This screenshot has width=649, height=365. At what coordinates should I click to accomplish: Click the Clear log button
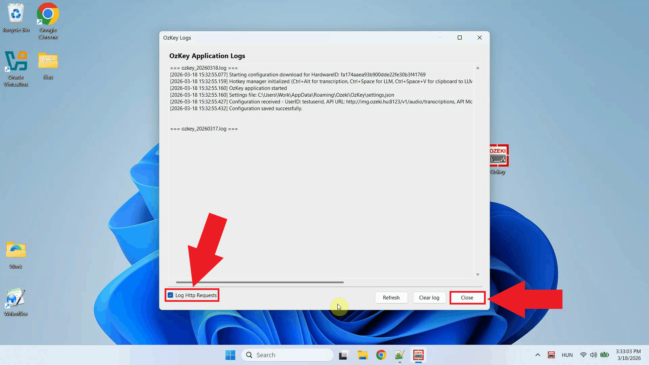click(429, 297)
